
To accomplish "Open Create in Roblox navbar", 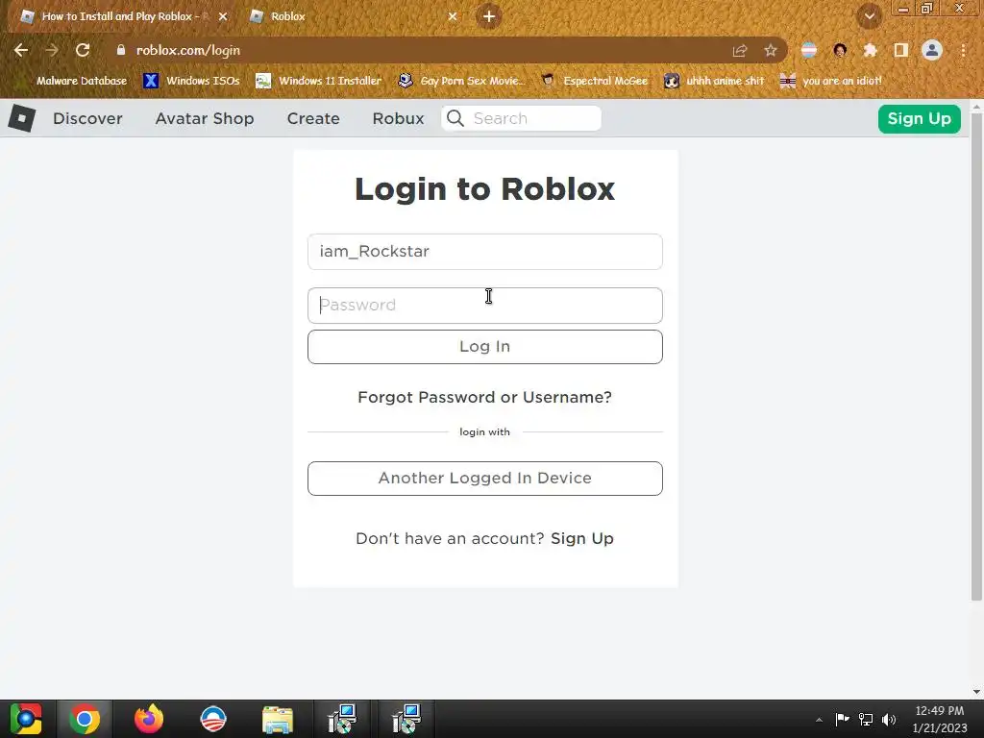I will [313, 118].
